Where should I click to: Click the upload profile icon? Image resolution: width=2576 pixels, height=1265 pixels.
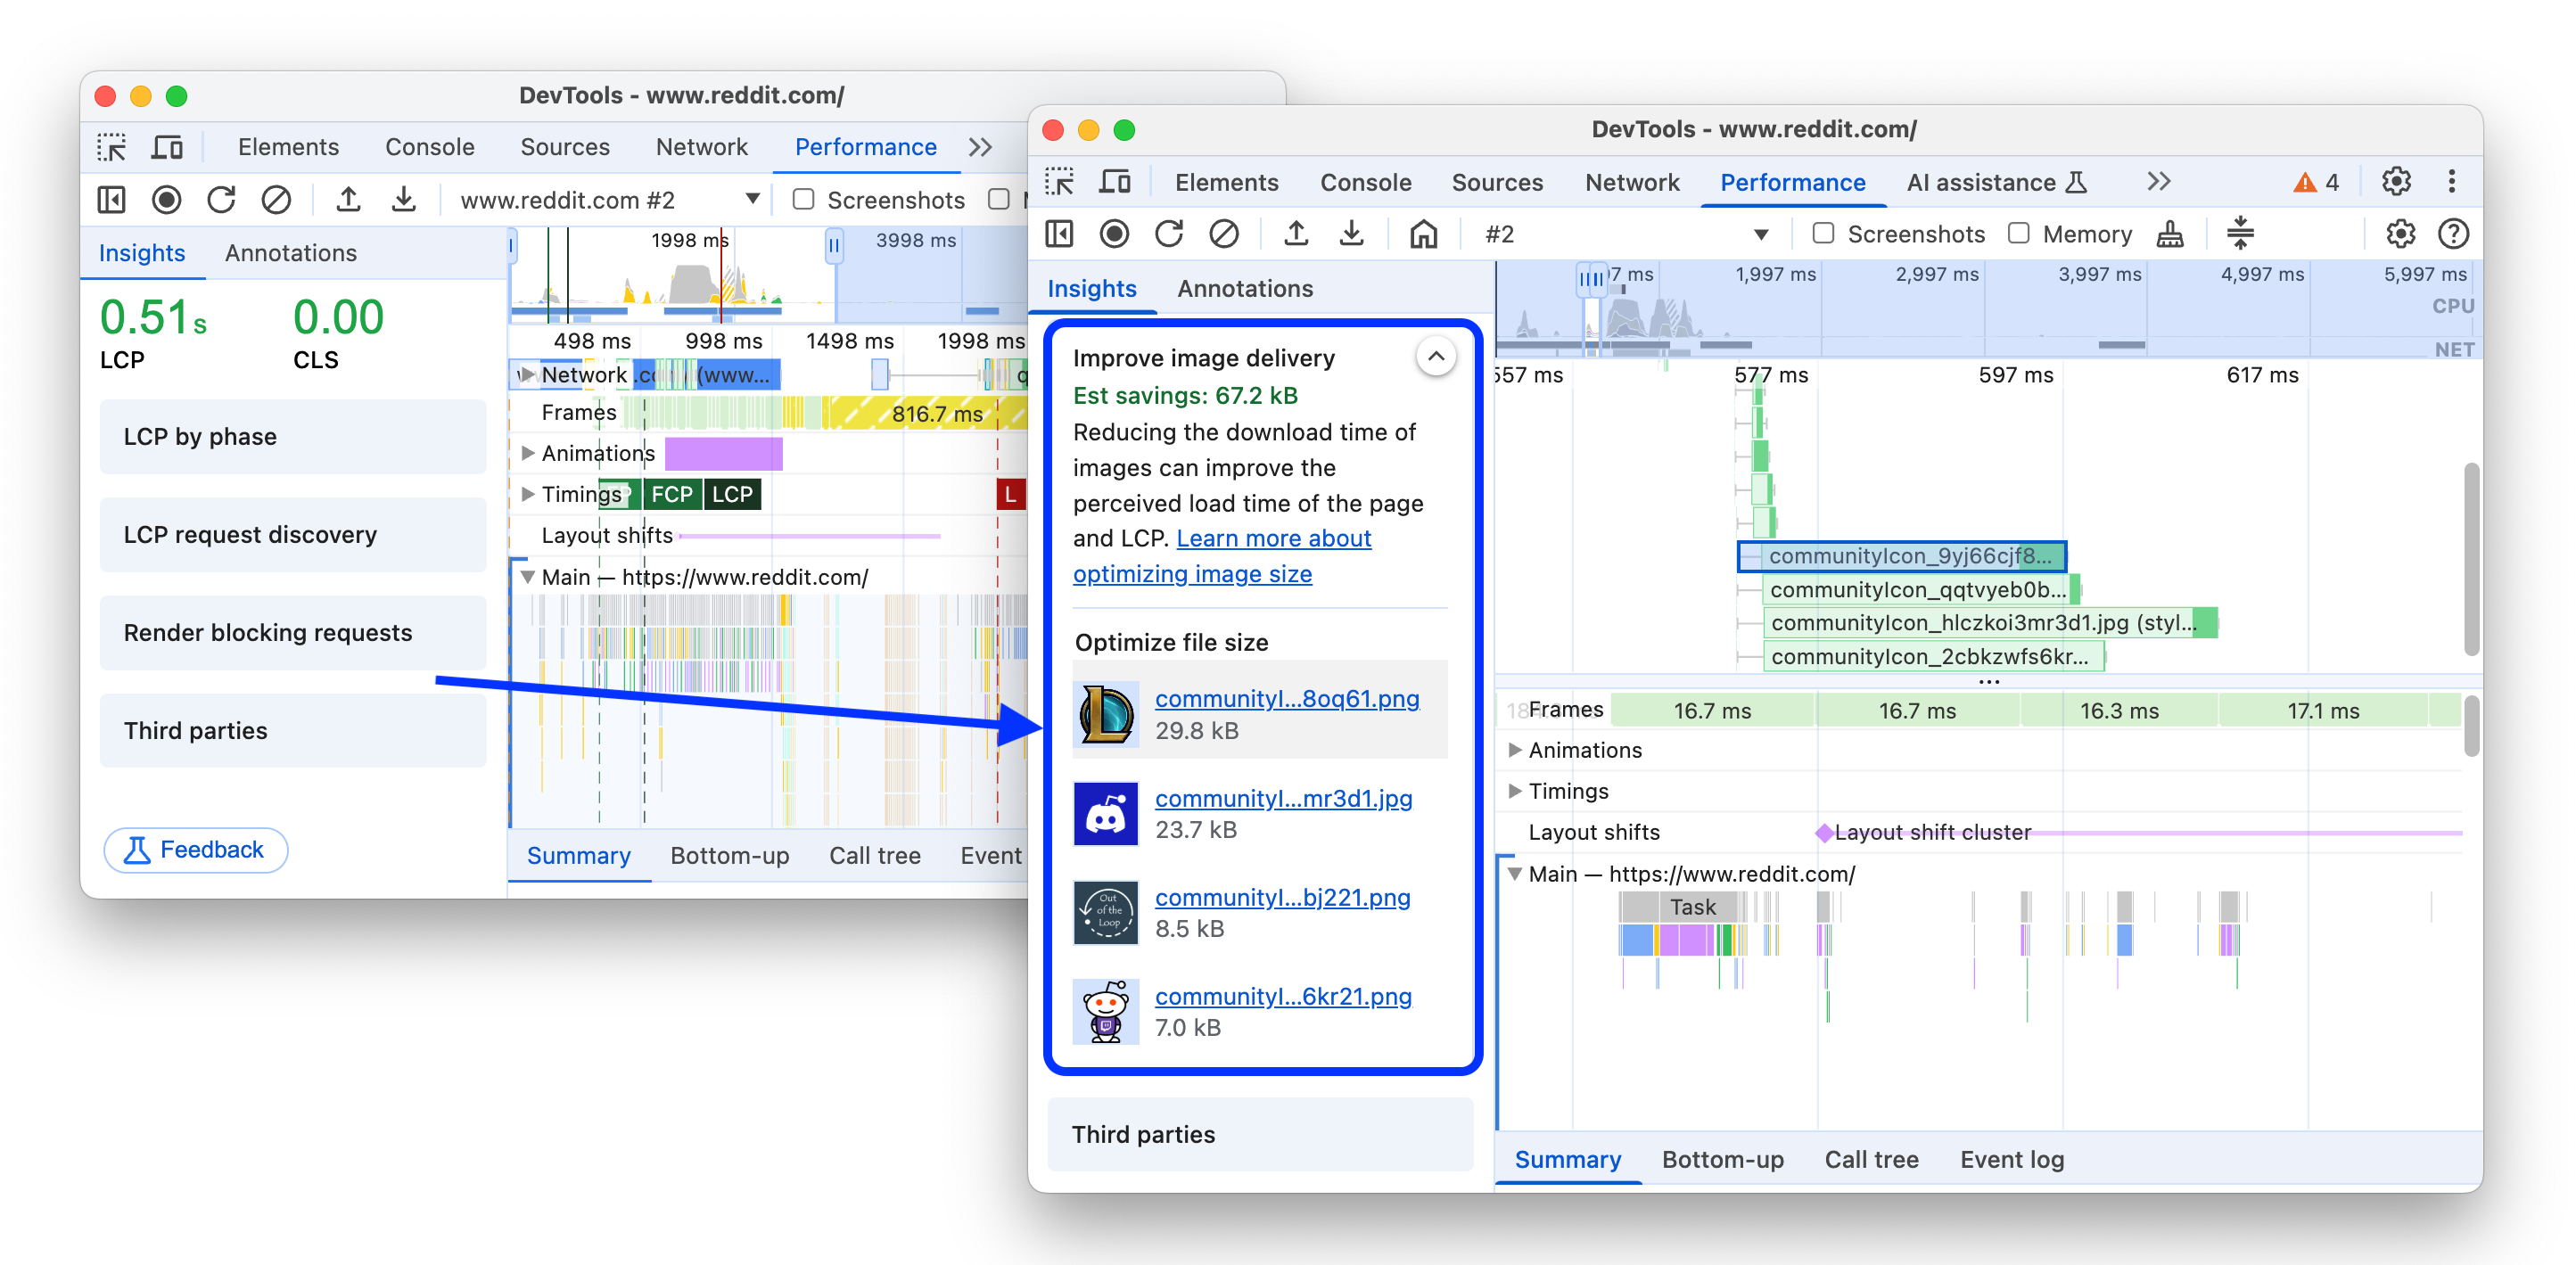click(x=1298, y=234)
